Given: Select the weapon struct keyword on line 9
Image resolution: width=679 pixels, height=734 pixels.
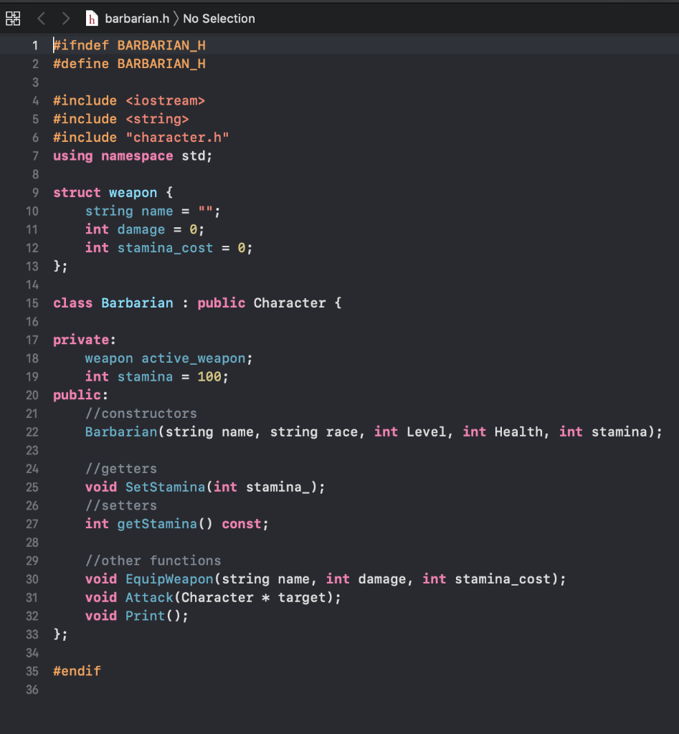Looking at the screenshot, I should (77, 192).
